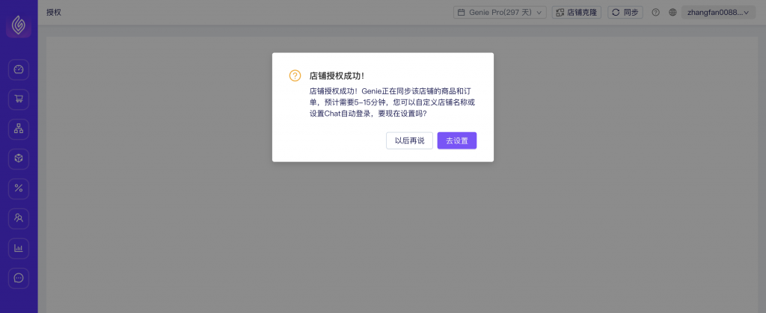Click the 同步 sync button

(625, 12)
